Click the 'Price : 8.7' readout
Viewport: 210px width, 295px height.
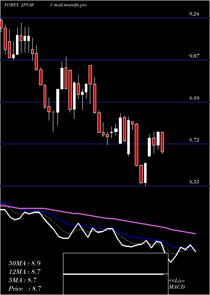(x=25, y=289)
